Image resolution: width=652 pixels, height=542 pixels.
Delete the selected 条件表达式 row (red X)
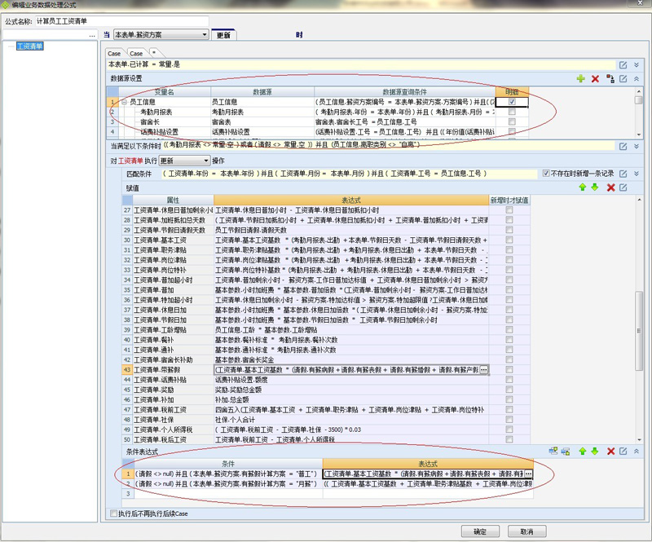pyautogui.click(x=610, y=452)
